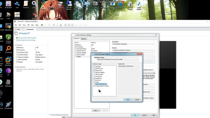
Task: Open graphics memory dropdown in VM Settings
Action: point(154,73)
